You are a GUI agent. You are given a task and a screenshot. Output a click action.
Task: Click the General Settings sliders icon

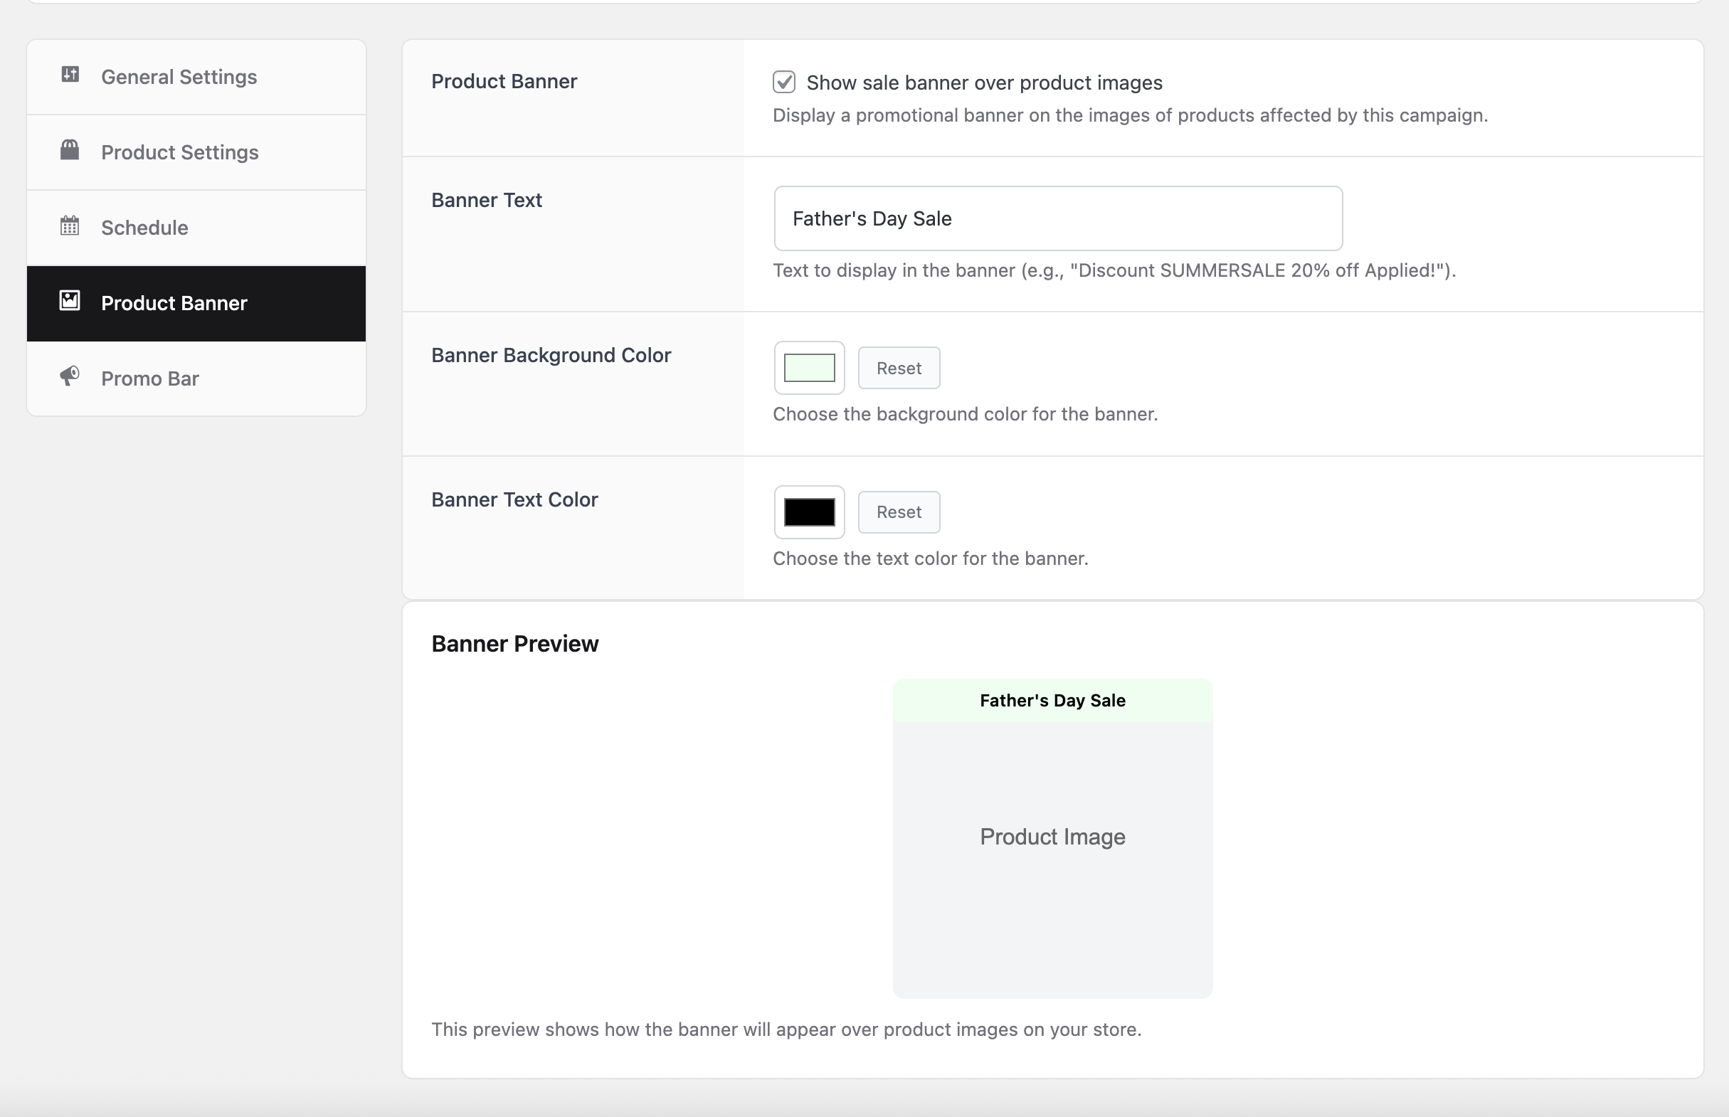coord(70,74)
